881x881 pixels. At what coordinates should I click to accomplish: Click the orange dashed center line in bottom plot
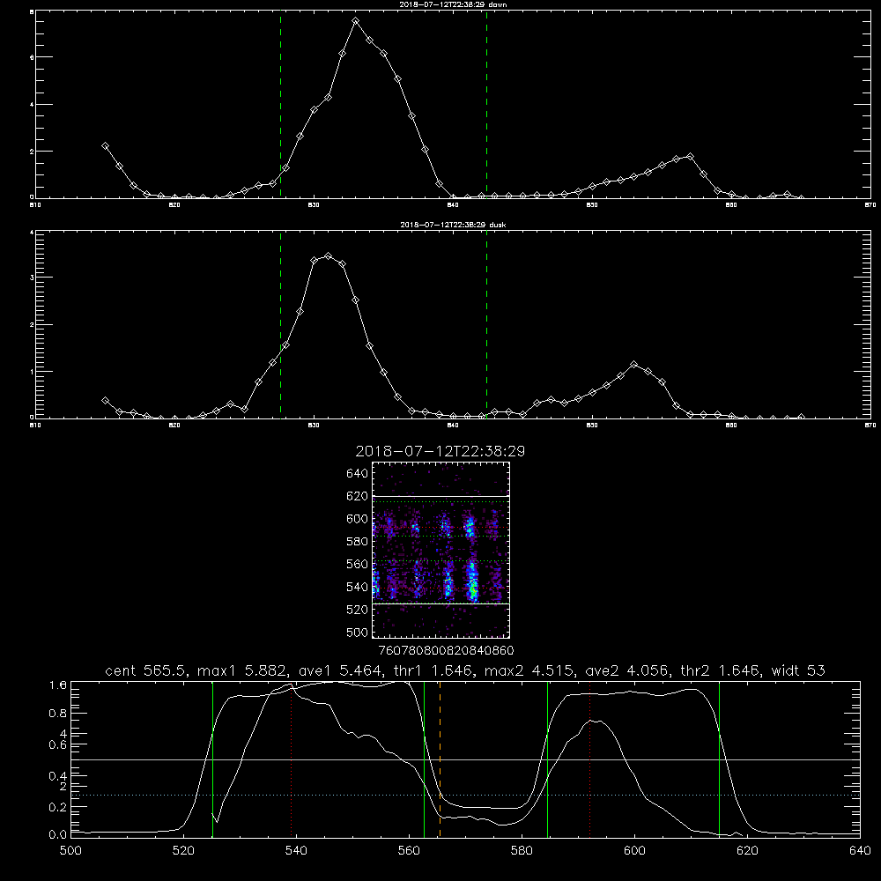click(440, 759)
